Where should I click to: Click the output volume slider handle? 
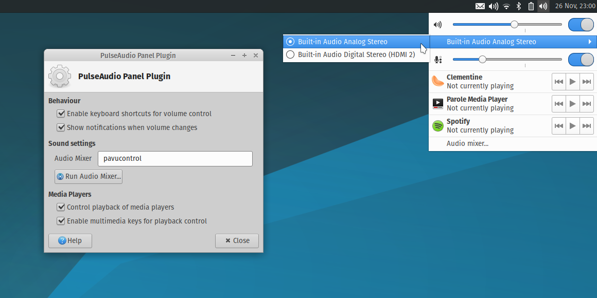(514, 24)
